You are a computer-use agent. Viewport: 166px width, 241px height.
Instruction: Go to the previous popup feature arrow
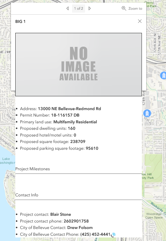pos(67,9)
